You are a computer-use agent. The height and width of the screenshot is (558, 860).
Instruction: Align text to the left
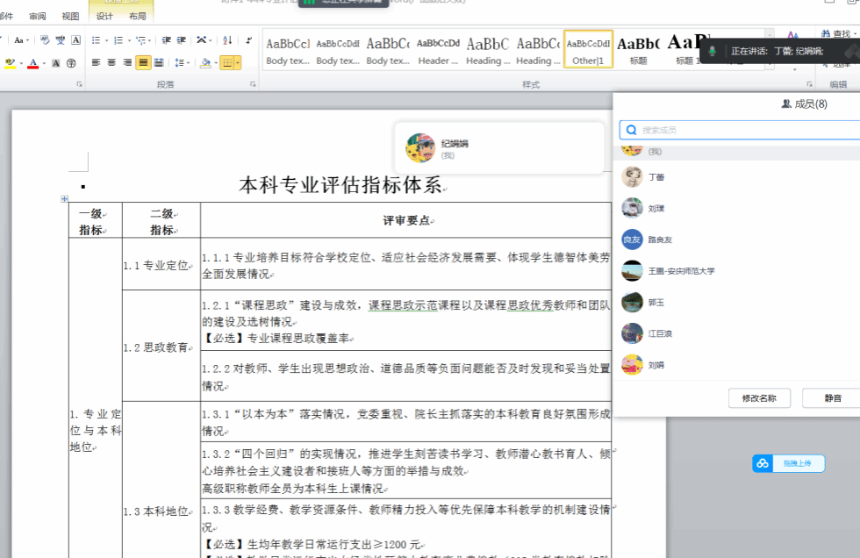95,62
